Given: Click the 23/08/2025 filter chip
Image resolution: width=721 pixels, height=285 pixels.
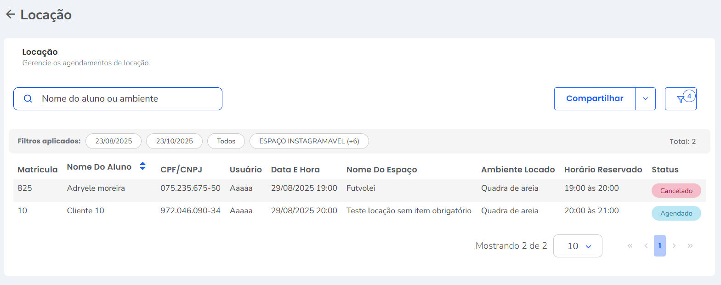Looking at the screenshot, I should (x=114, y=141).
